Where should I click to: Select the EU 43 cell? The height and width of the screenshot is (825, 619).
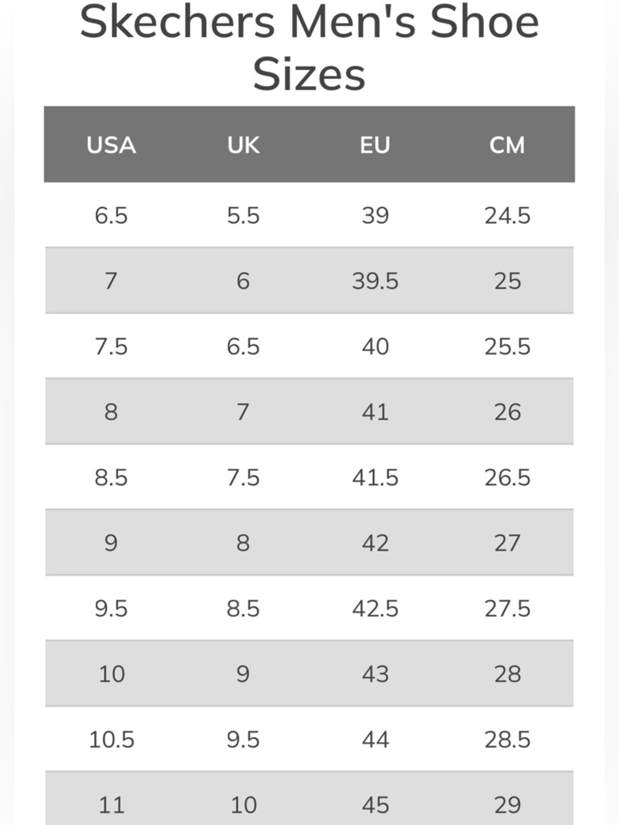(375, 674)
